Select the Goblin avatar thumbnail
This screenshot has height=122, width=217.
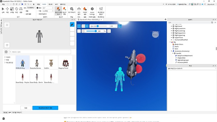click(51, 62)
